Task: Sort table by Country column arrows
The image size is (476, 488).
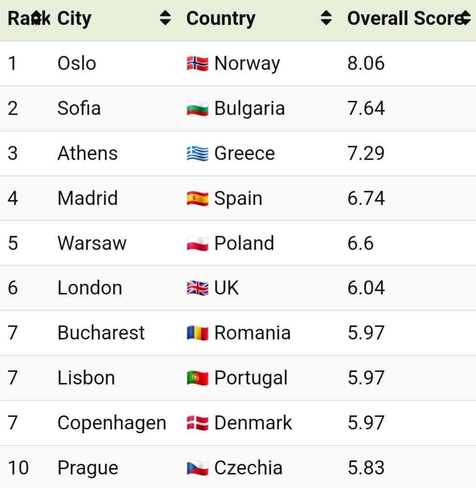Action: coord(327,18)
